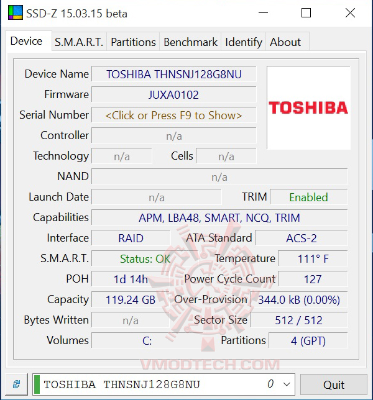The image size is (373, 400).
Task: Close the SSD-Z window
Action: coord(350,13)
